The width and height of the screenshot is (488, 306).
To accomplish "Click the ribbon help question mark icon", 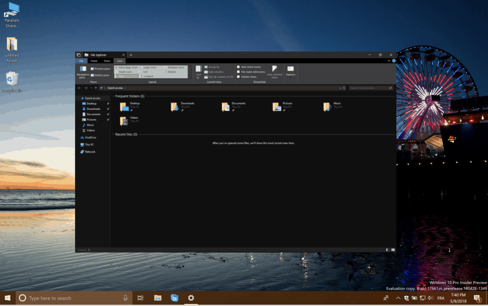I will coord(394,61).
